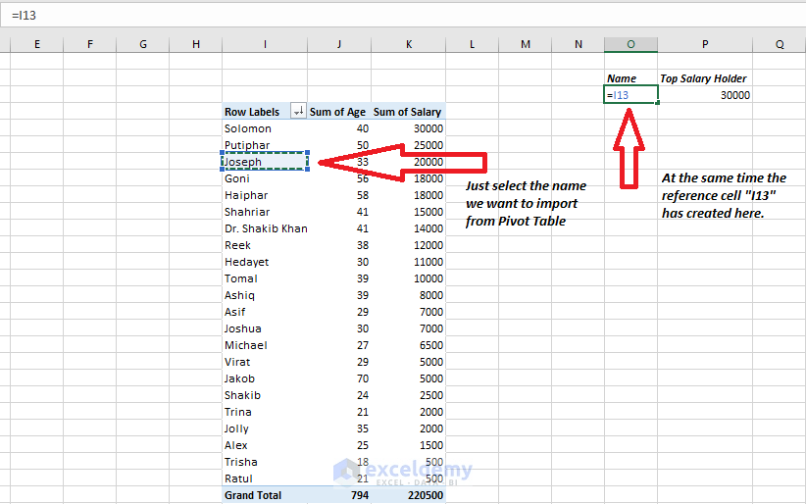
Task: Select the Alex row label
Action: pyautogui.click(x=265, y=445)
